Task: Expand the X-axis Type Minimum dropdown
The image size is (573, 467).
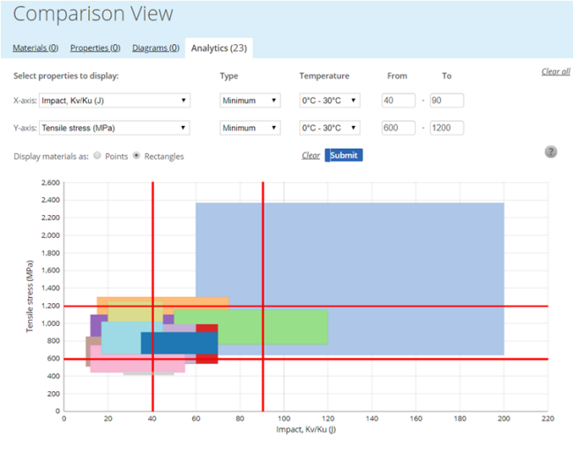Action: 250,100
